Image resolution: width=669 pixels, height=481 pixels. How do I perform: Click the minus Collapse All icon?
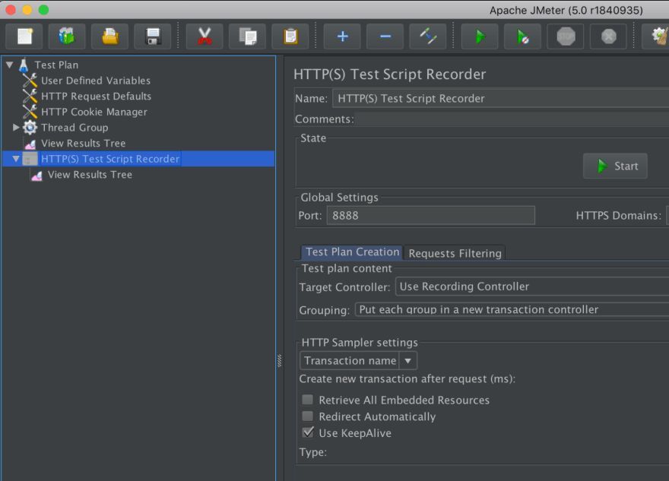pyautogui.click(x=385, y=36)
